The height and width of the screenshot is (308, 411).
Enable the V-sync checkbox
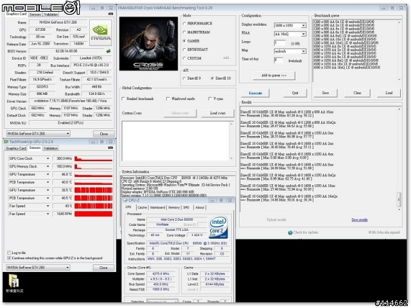click(x=210, y=99)
